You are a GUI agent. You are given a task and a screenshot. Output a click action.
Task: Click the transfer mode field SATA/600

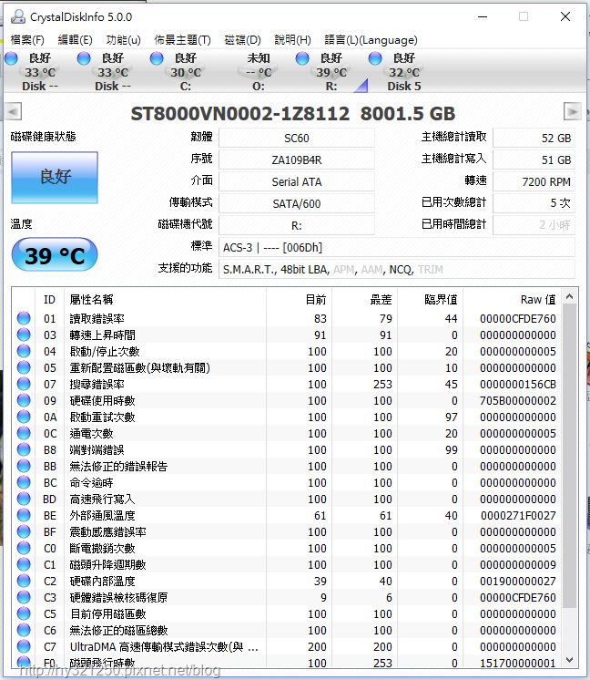coord(297,203)
